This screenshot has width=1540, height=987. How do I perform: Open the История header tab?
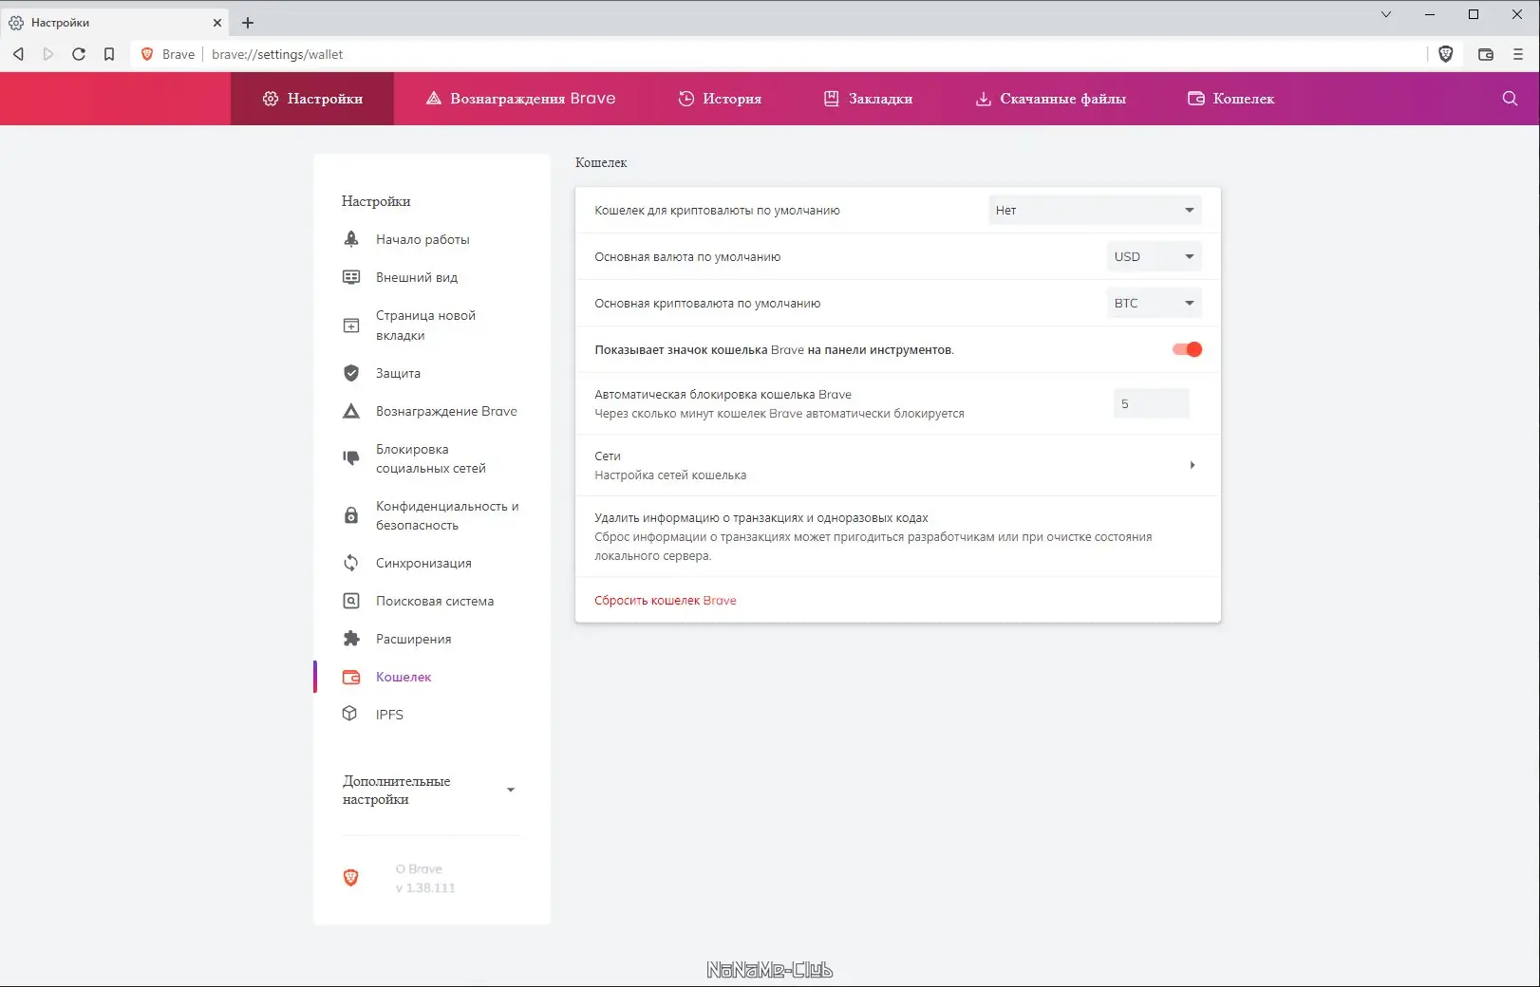point(720,99)
